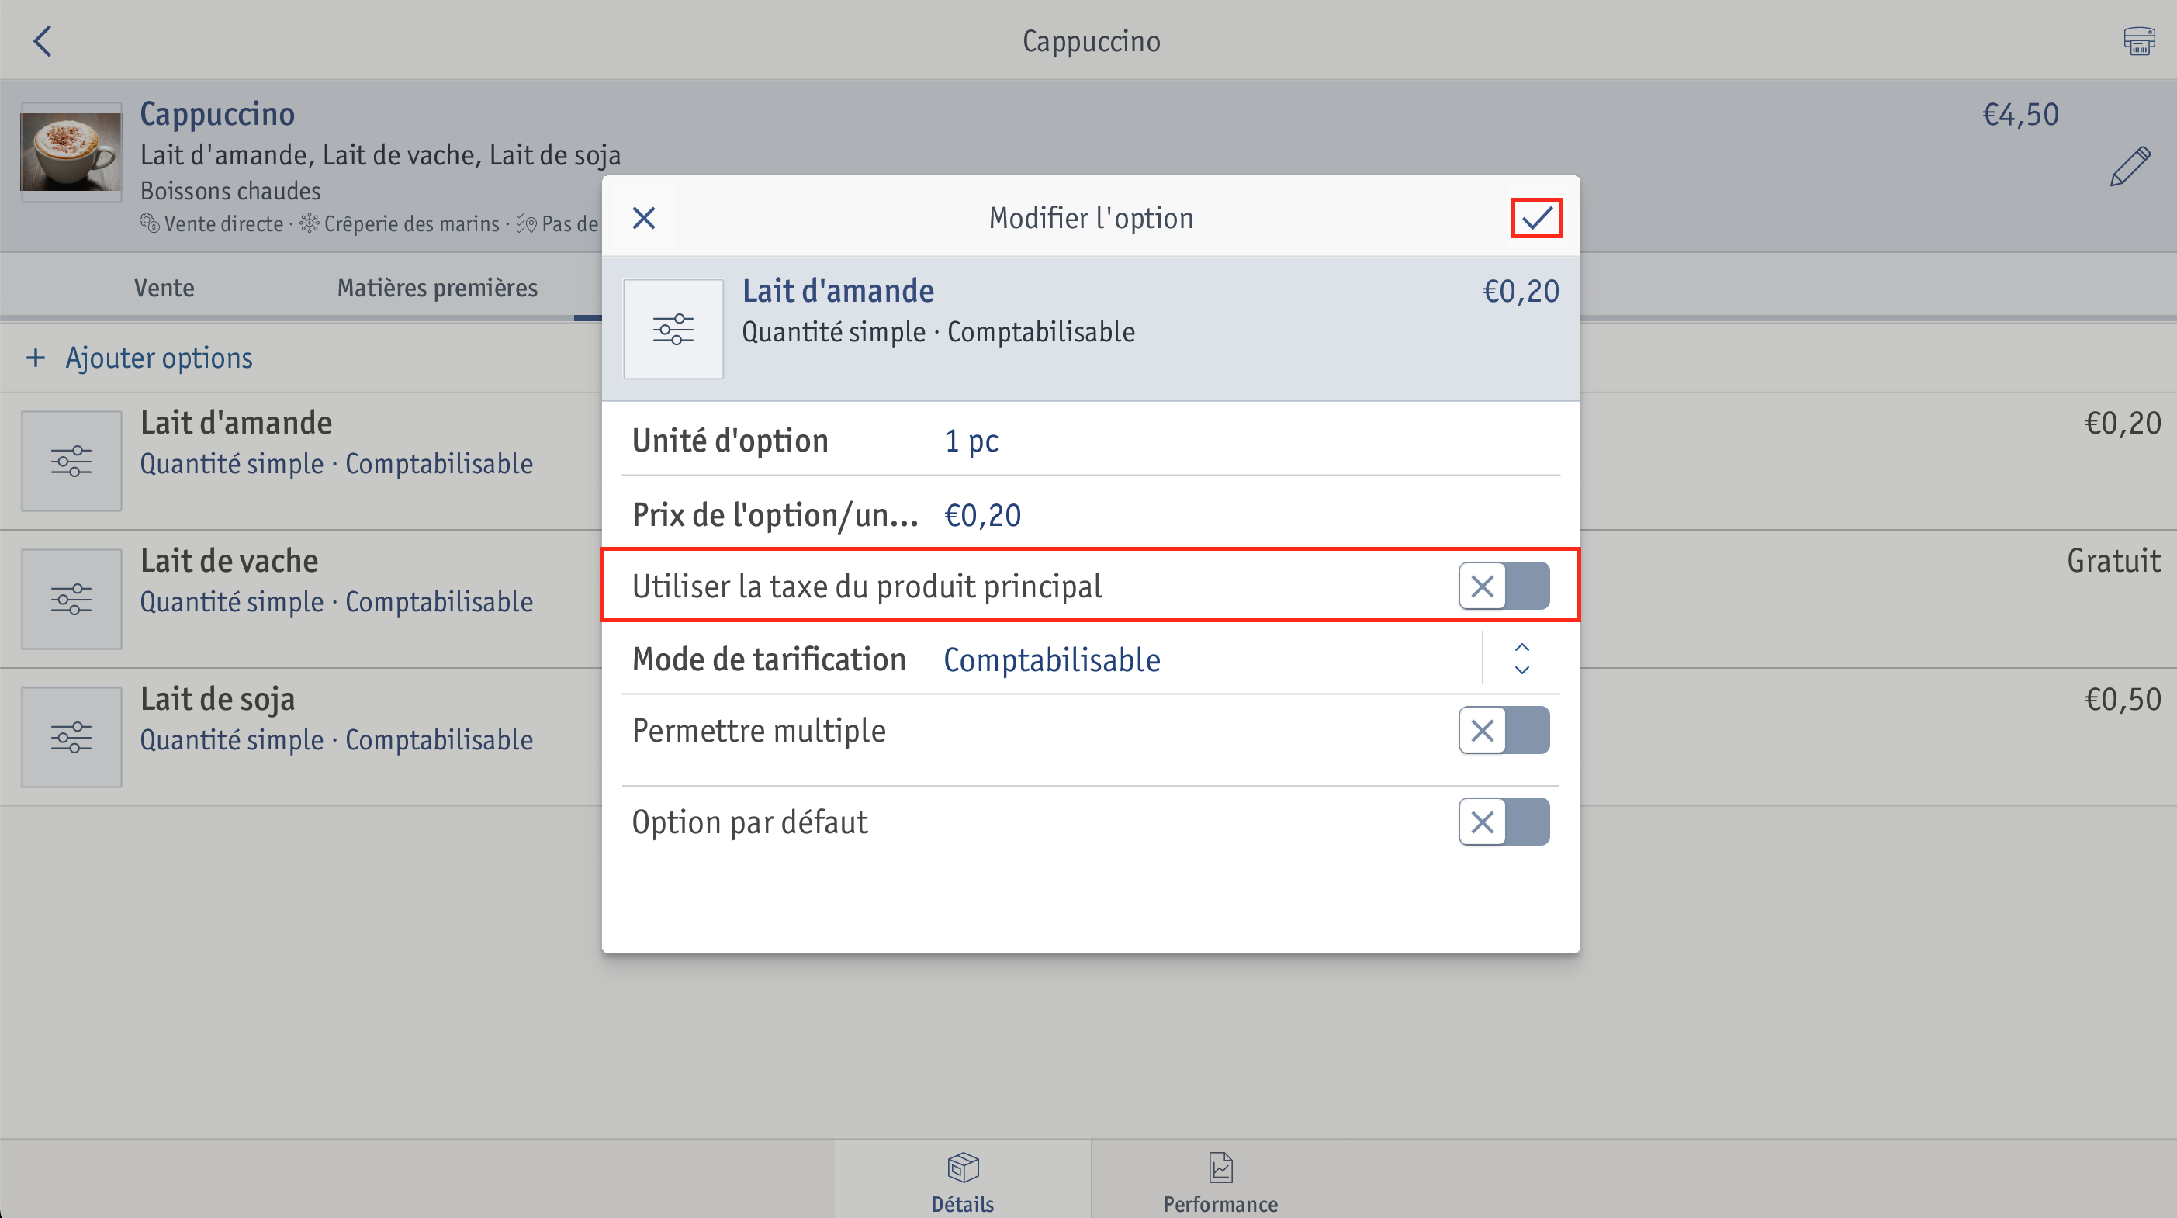The width and height of the screenshot is (2177, 1218).
Task: Close the Modifier l'option dialog
Action: tap(644, 218)
